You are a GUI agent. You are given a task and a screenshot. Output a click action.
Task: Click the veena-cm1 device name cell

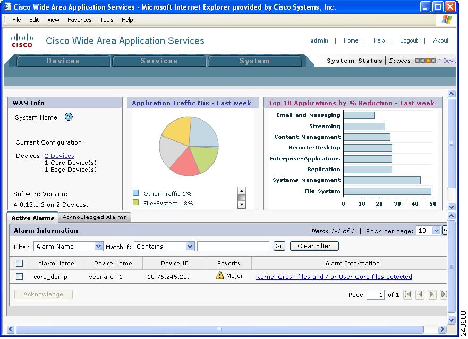click(106, 277)
